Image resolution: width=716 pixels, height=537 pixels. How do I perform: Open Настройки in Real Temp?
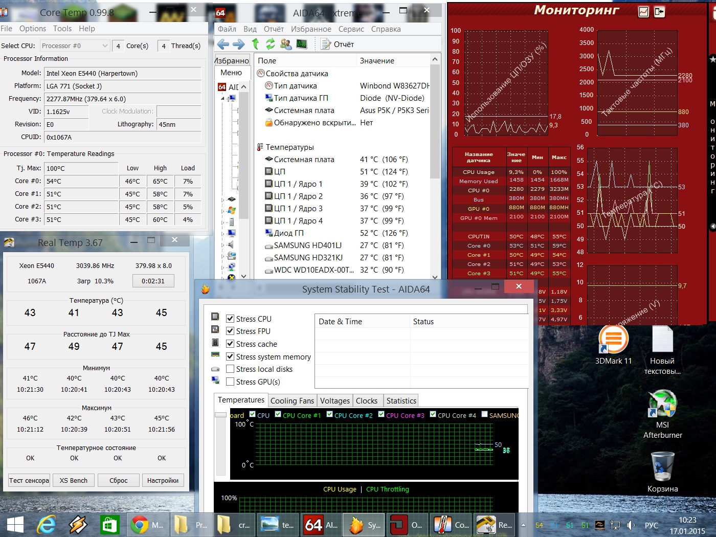pos(163,480)
